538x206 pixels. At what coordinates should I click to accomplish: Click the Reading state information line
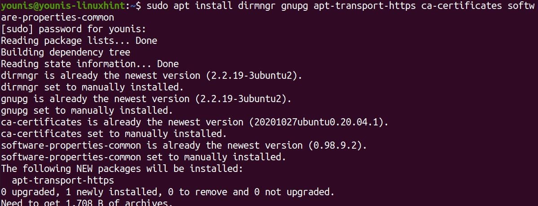[90, 64]
